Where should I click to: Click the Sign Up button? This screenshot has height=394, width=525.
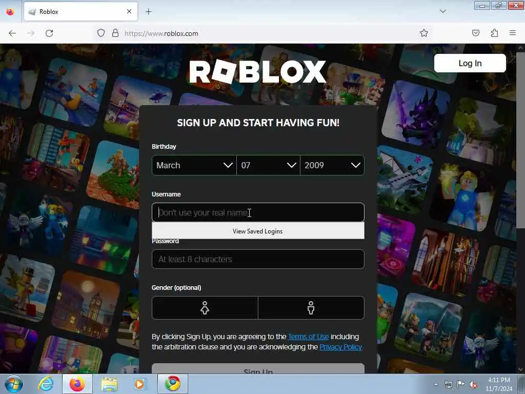[258, 369]
